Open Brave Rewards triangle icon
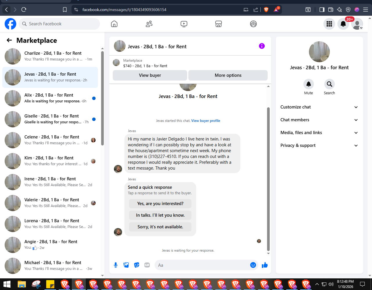 coord(276,10)
